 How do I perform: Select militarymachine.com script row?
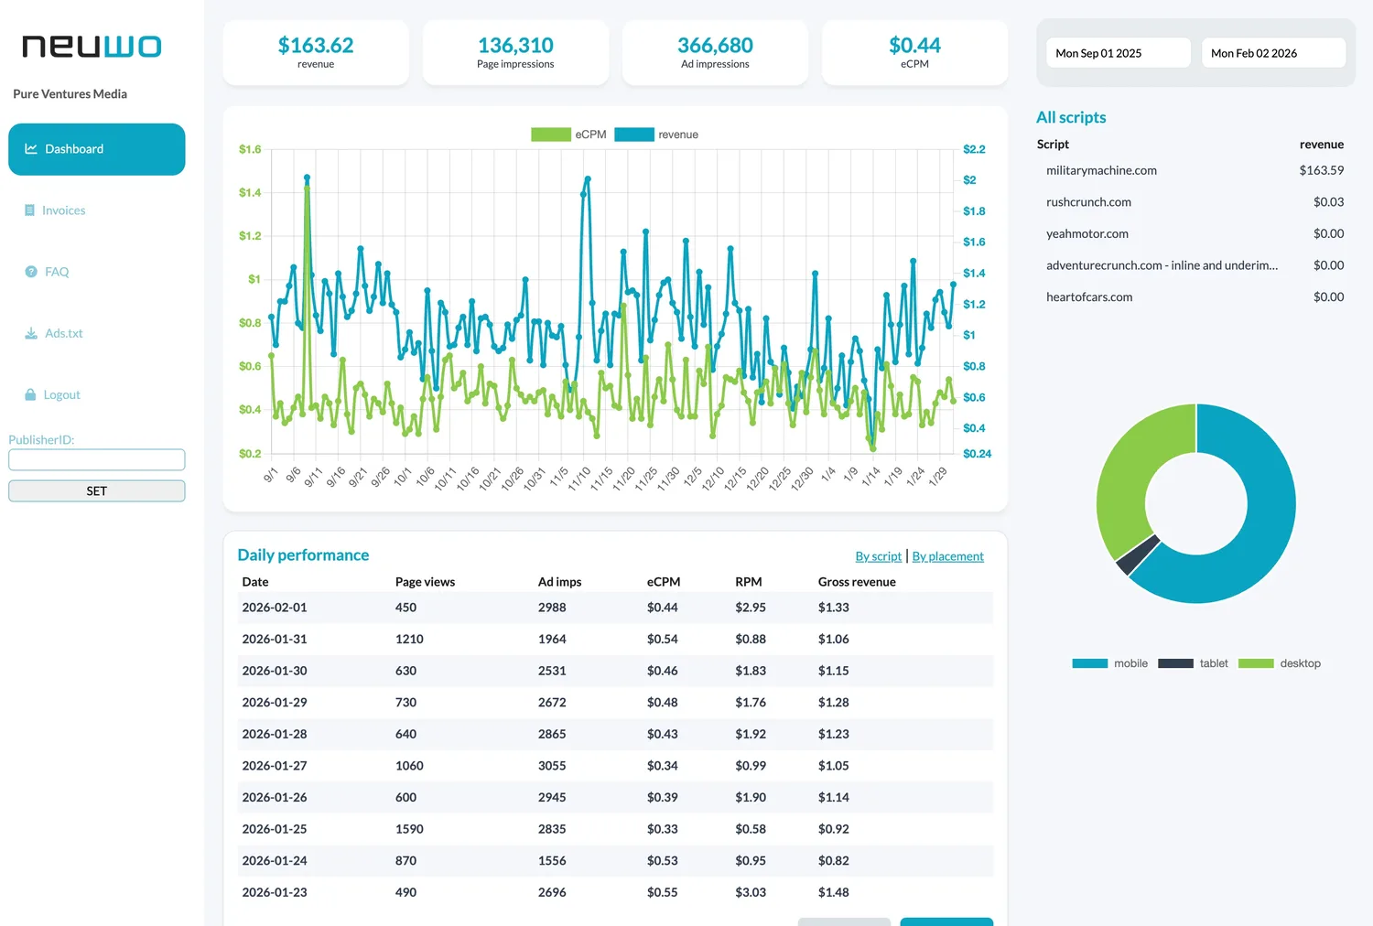[1101, 170]
